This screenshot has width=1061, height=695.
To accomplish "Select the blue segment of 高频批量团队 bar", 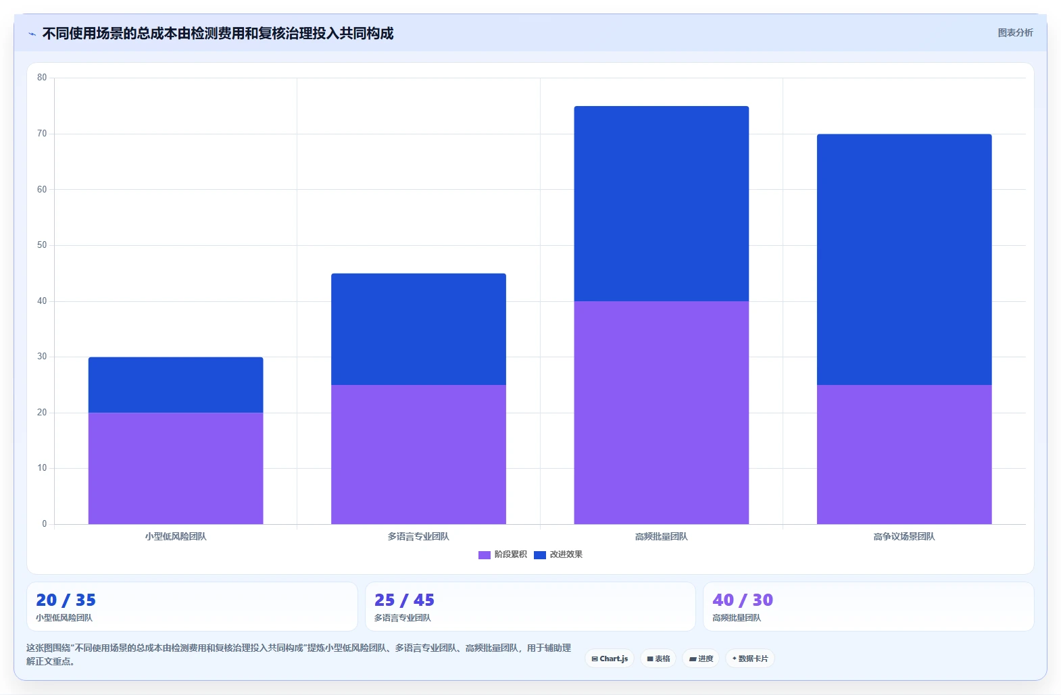I will (x=662, y=203).
